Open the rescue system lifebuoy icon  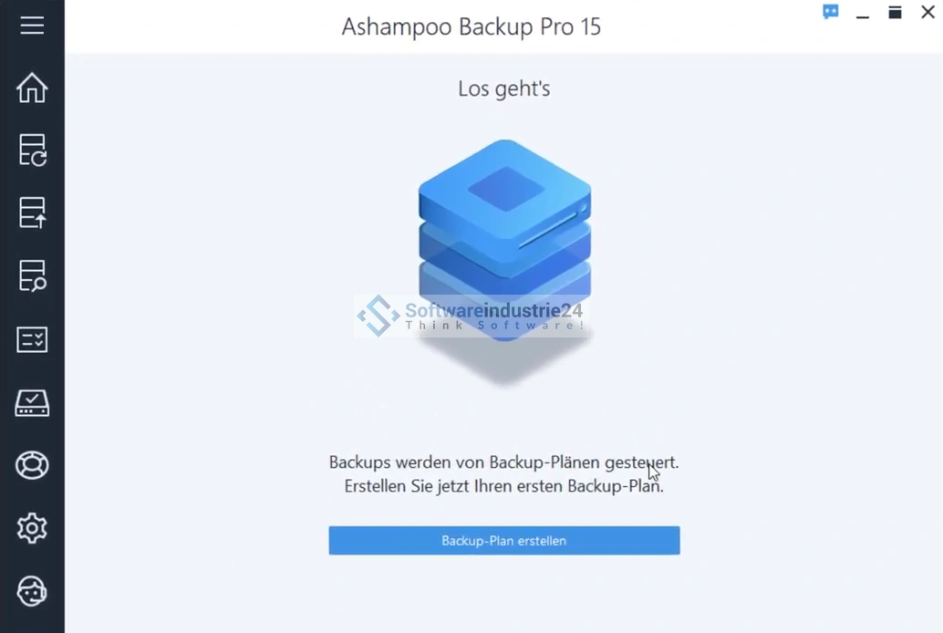click(x=32, y=465)
